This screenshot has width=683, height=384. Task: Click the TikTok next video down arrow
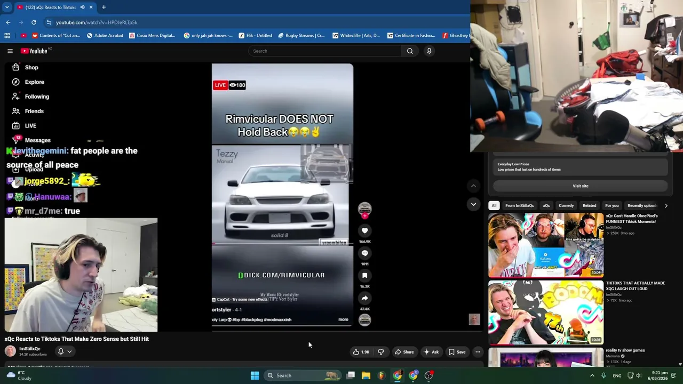(473, 204)
